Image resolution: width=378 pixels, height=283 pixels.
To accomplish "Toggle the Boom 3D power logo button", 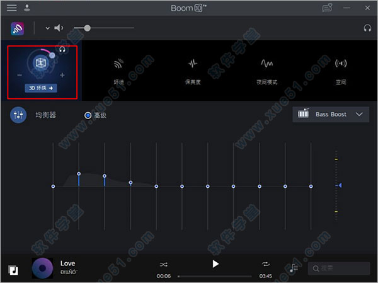I will click(x=18, y=29).
